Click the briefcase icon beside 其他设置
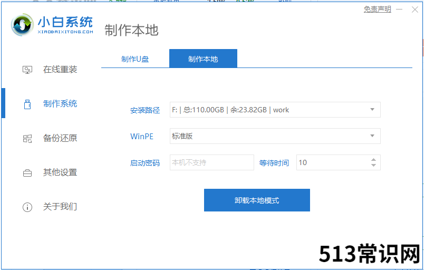Image resolution: width=425 pixels, height=270 pixels. point(27,172)
